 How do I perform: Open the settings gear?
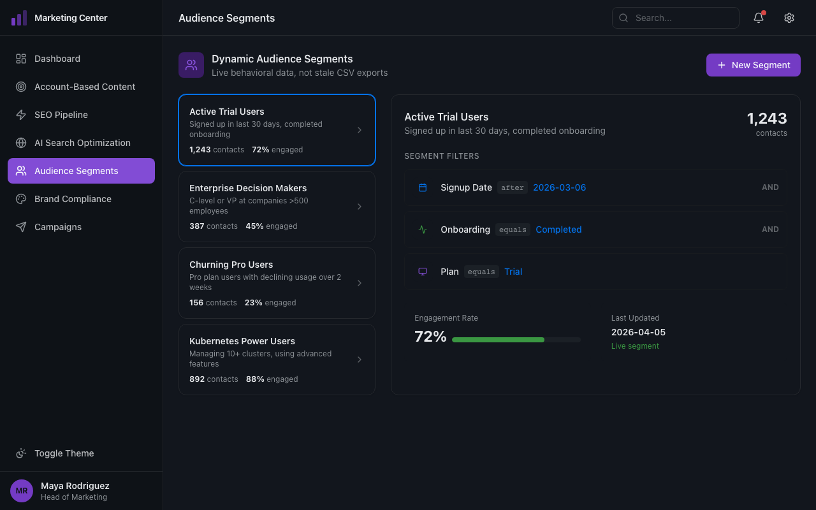789,18
